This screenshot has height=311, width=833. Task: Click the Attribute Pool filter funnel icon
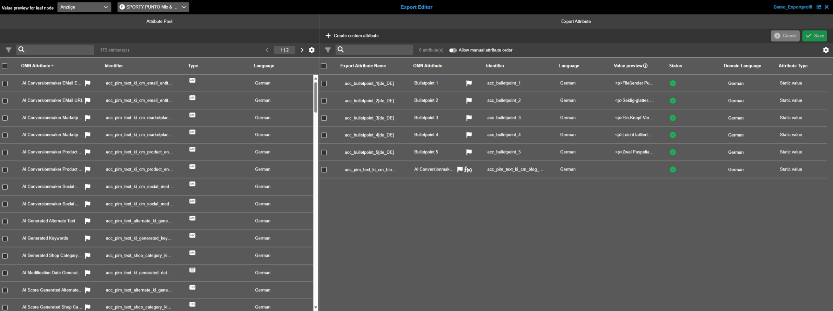pos(9,50)
